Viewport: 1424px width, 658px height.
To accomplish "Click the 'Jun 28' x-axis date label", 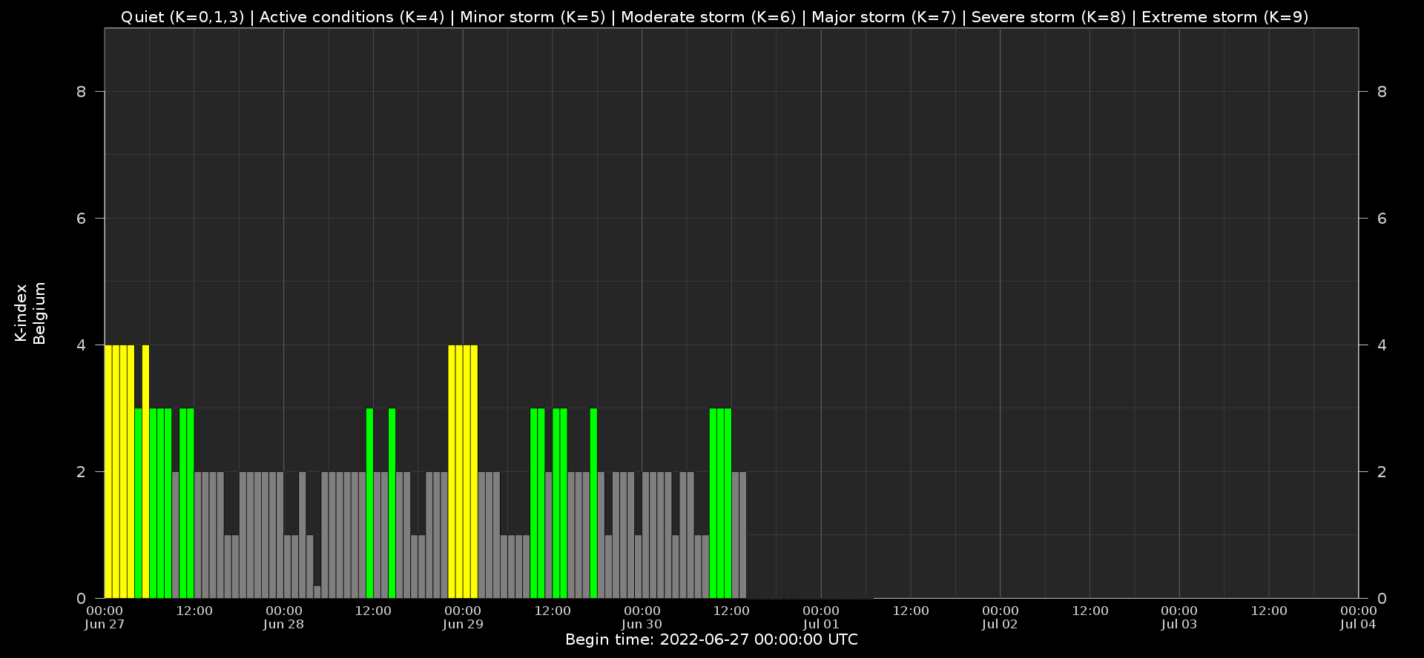I will click(x=284, y=624).
